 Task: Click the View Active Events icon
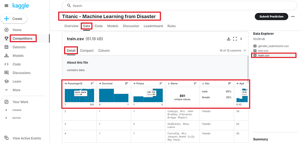point(7,138)
